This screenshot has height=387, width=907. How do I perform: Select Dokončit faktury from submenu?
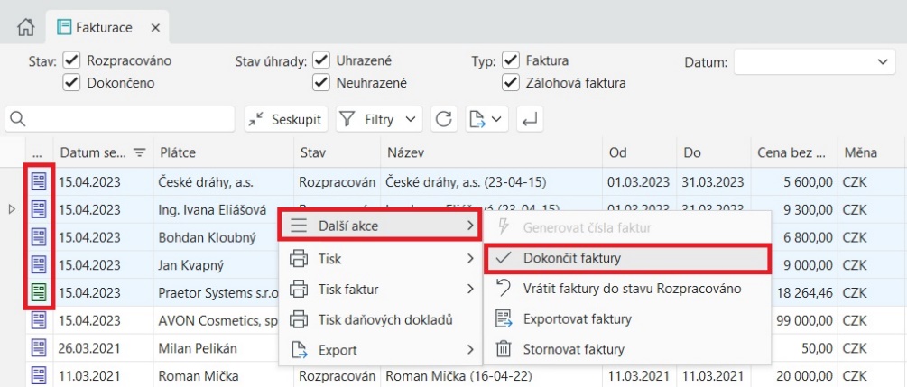[x=626, y=258]
